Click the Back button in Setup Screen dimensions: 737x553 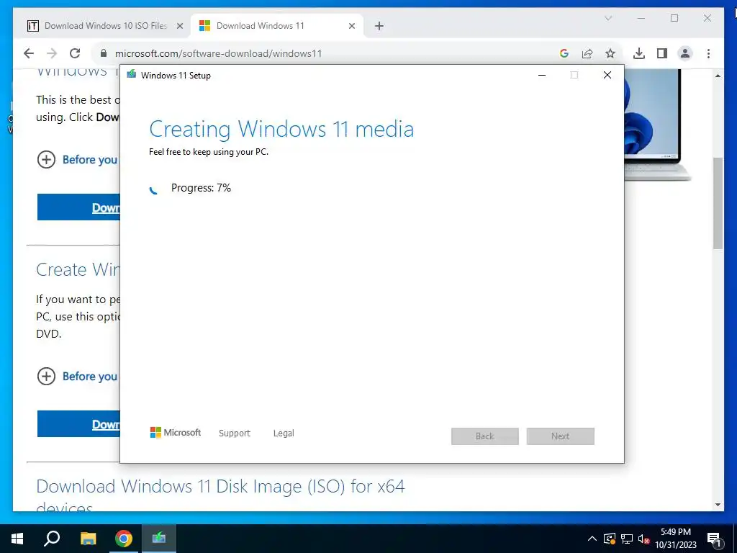(x=484, y=436)
